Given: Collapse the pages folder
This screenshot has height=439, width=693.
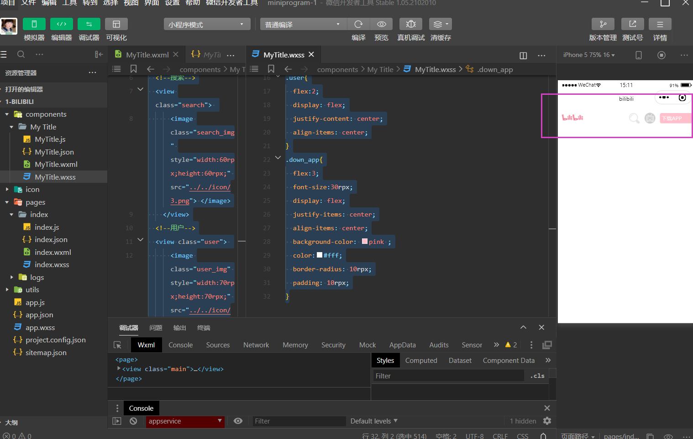Looking at the screenshot, I should (x=7, y=202).
